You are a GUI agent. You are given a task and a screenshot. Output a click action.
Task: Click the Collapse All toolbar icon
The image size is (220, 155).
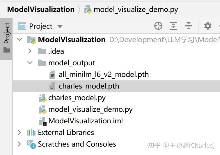point(189,26)
